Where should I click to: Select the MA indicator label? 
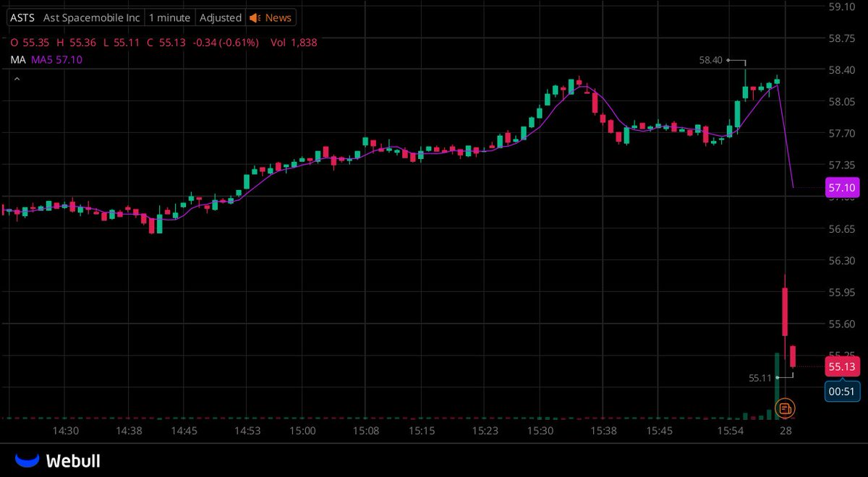click(x=17, y=60)
